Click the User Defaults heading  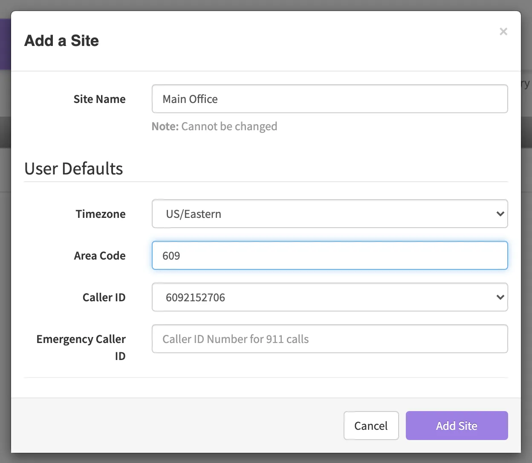(74, 169)
